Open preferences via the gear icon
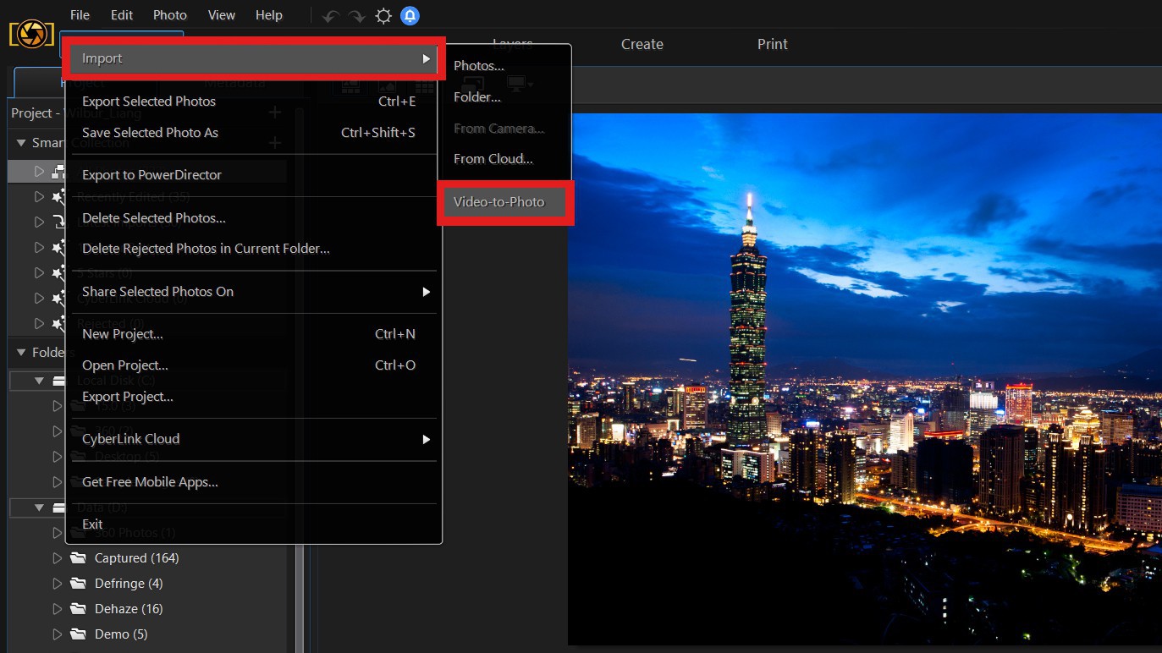This screenshot has width=1162, height=653. click(x=383, y=16)
